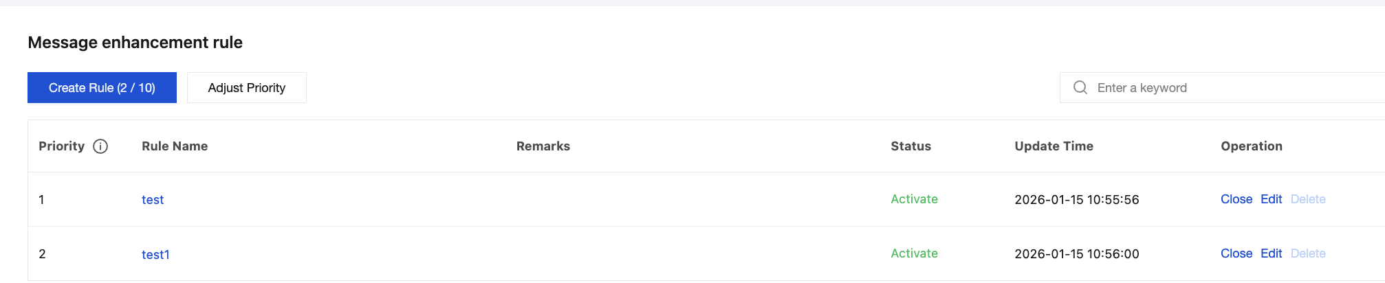The image size is (1385, 283).
Task: Close the test1 rule in row 2
Action: [1236, 253]
